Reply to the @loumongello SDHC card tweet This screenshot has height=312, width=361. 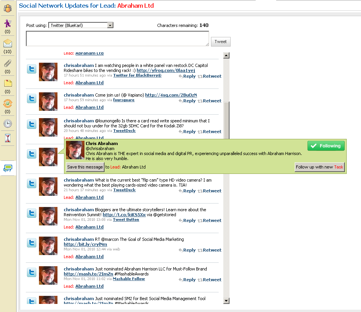coord(187,132)
